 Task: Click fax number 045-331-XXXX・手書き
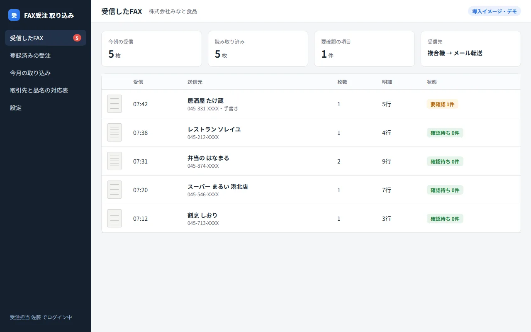coord(213,109)
